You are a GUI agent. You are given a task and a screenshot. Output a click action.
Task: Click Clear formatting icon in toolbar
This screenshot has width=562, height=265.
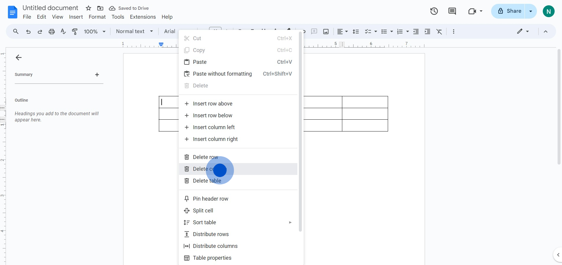tap(439, 32)
